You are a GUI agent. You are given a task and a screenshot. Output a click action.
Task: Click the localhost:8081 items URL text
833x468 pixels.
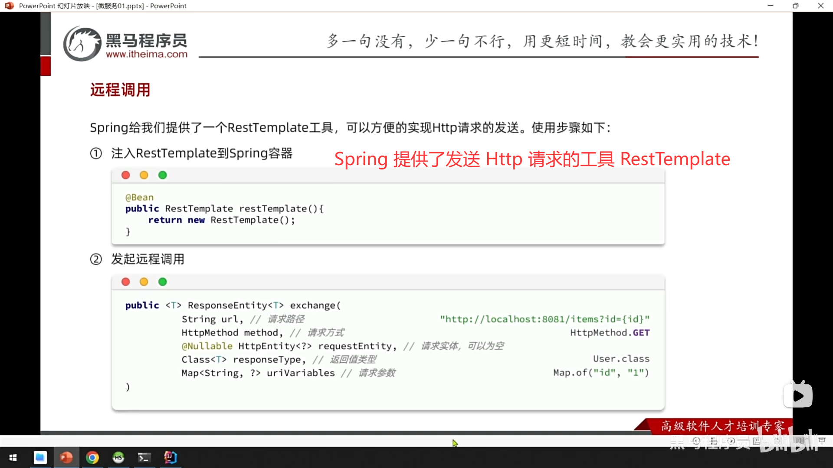tap(544, 319)
